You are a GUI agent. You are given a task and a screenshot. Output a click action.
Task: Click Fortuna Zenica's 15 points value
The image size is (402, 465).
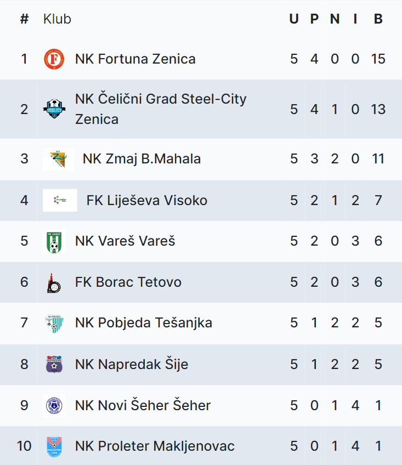click(378, 59)
